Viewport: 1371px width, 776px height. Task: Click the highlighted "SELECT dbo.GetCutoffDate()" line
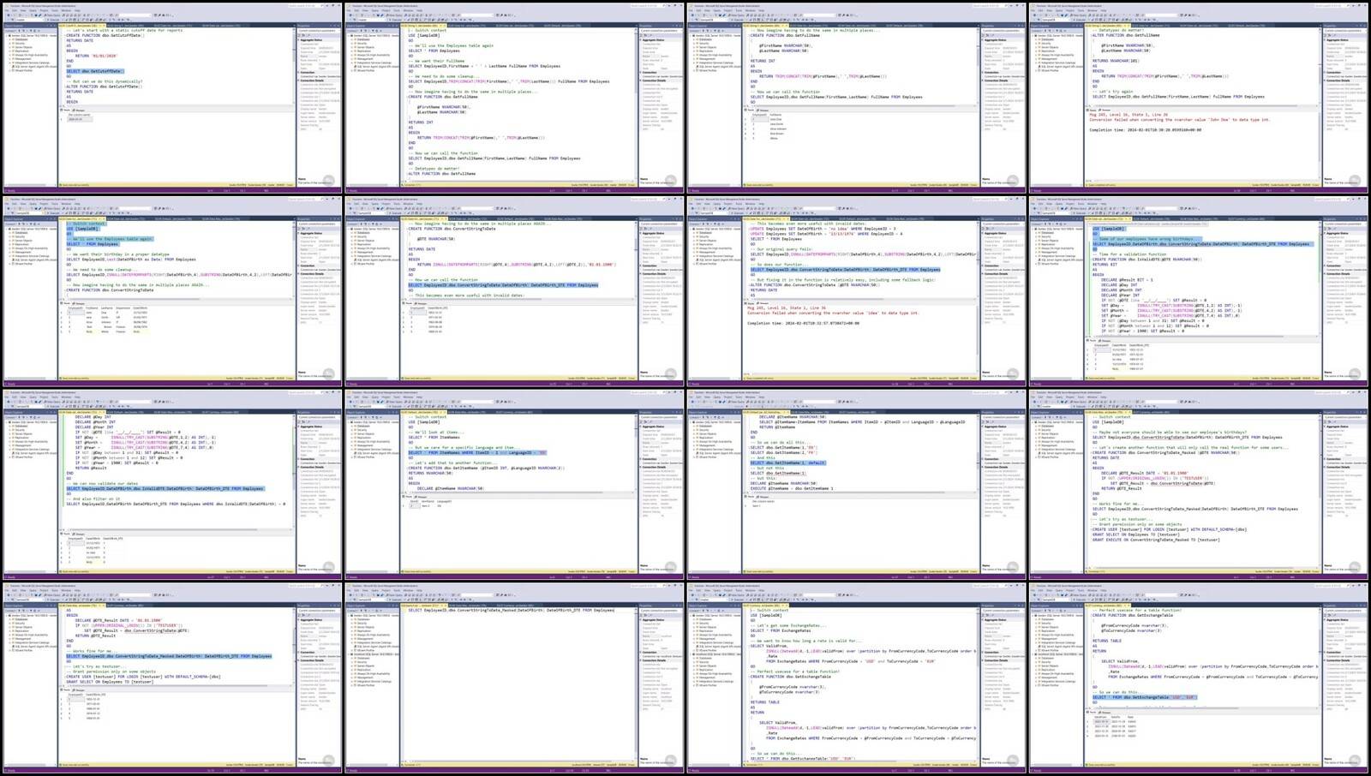pyautogui.click(x=94, y=71)
